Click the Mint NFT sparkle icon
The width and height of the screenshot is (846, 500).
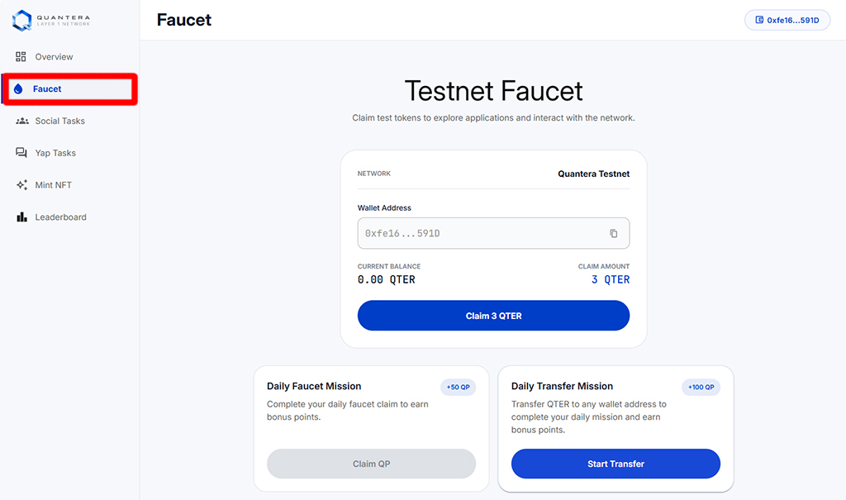point(21,184)
